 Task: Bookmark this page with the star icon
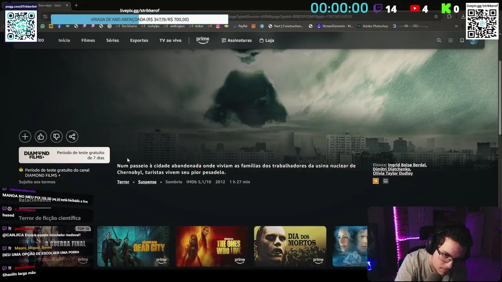436,16
